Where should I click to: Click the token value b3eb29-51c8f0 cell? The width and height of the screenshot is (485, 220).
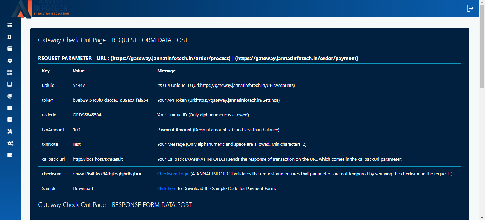pos(110,100)
